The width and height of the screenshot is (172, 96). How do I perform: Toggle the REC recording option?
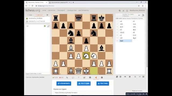(62, 78)
